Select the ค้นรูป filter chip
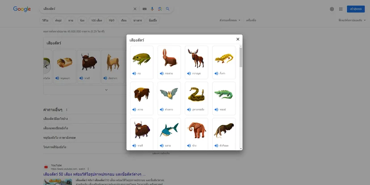Image resolution: width=370 pixels, height=185 pixels. click(x=58, y=21)
